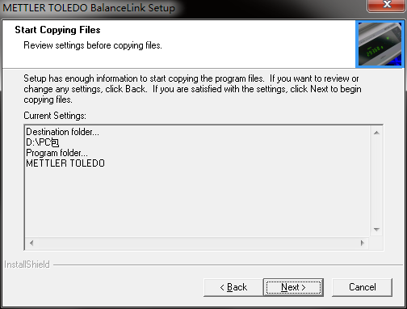Image resolution: width=407 pixels, height=309 pixels.
Task: Click the 'METTLER TOLEDO BalanceLink Setup' title bar
Action: point(89,7)
